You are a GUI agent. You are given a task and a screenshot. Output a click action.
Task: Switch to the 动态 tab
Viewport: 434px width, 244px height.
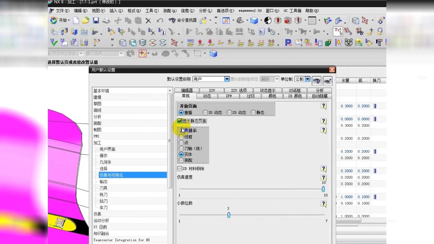(x=207, y=96)
